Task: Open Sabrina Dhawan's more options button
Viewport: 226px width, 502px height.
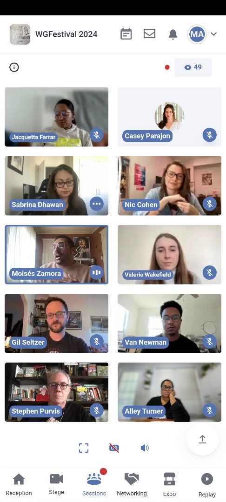Action: click(96, 203)
